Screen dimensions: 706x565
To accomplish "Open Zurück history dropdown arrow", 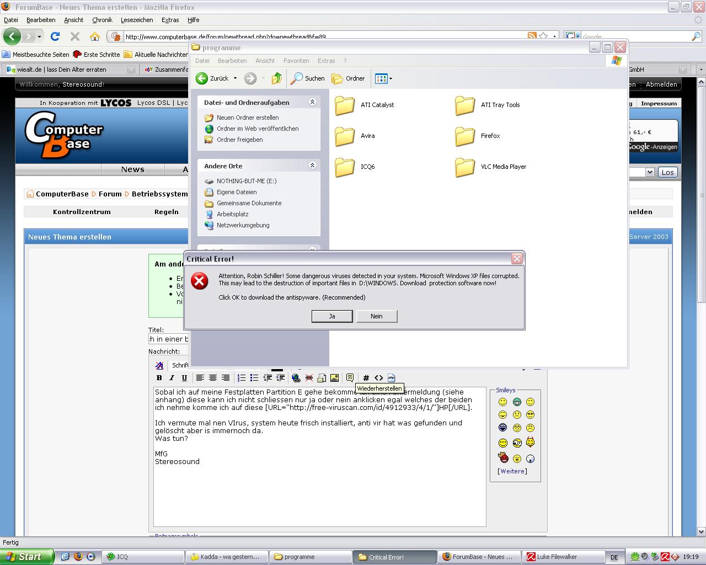I will point(235,78).
